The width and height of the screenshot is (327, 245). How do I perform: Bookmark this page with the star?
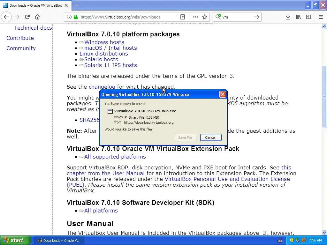coord(205,17)
